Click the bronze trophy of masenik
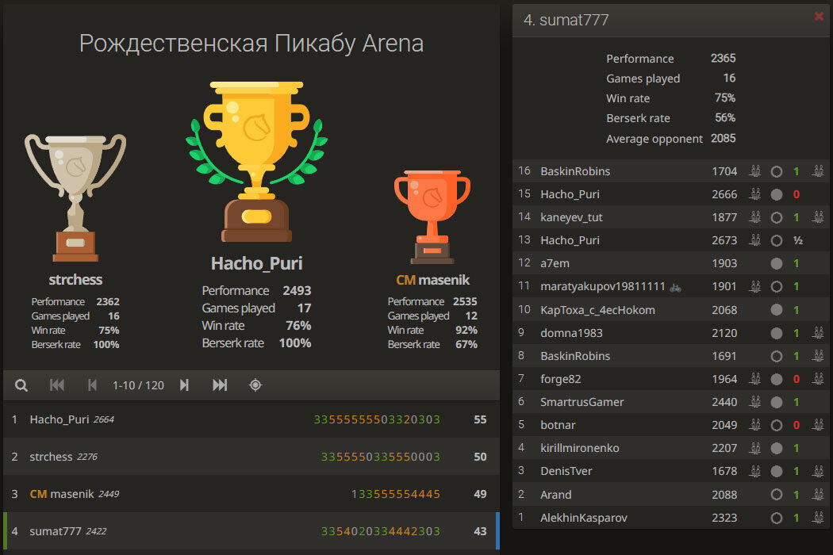The height and width of the screenshot is (555, 833). (432, 216)
